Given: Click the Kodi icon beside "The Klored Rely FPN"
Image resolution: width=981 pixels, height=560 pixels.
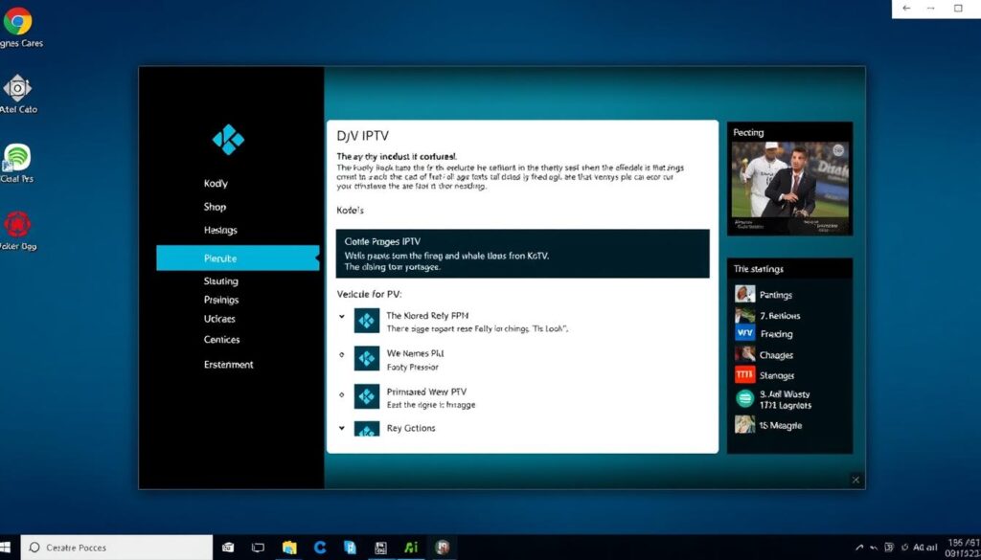Looking at the screenshot, I should pos(366,321).
